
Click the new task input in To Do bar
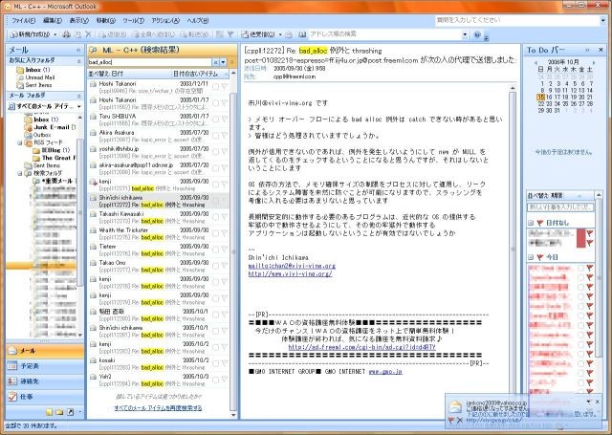pos(560,207)
